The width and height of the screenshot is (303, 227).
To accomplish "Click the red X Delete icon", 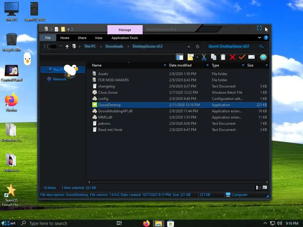I will click(233, 57).
